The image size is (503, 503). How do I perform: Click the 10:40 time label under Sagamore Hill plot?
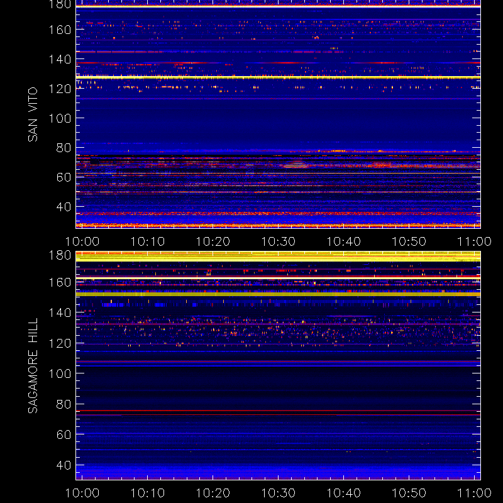343,493
